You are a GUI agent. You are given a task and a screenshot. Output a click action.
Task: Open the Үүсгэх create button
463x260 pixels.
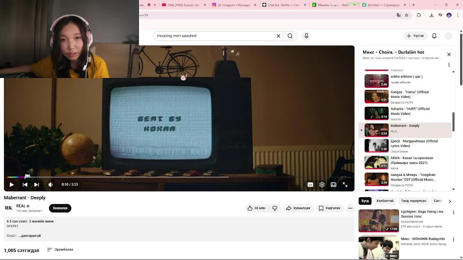coord(415,36)
